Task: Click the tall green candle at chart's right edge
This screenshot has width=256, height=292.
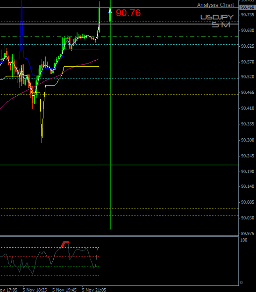Action: [x=99, y=17]
